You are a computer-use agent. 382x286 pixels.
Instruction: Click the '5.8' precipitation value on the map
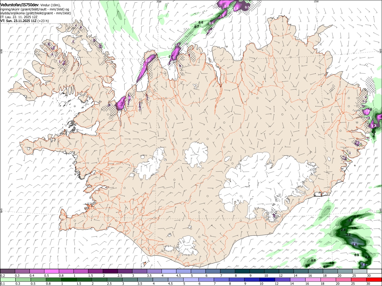click(355, 245)
